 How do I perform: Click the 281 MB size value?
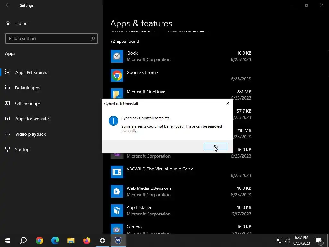click(x=244, y=92)
